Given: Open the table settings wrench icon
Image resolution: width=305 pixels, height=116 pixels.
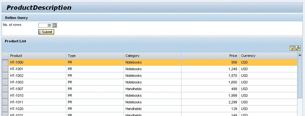Looking at the screenshot, I should [298, 48].
